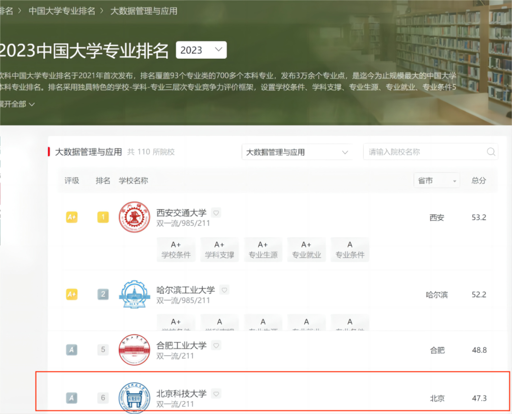Image resolution: width=512 pixels, height=414 pixels.
Task: Click the total score 52.2
Action: 479,295
